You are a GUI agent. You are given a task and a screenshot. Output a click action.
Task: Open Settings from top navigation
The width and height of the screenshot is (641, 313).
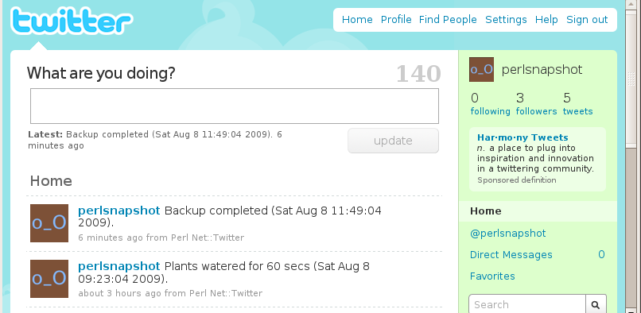[x=506, y=20]
